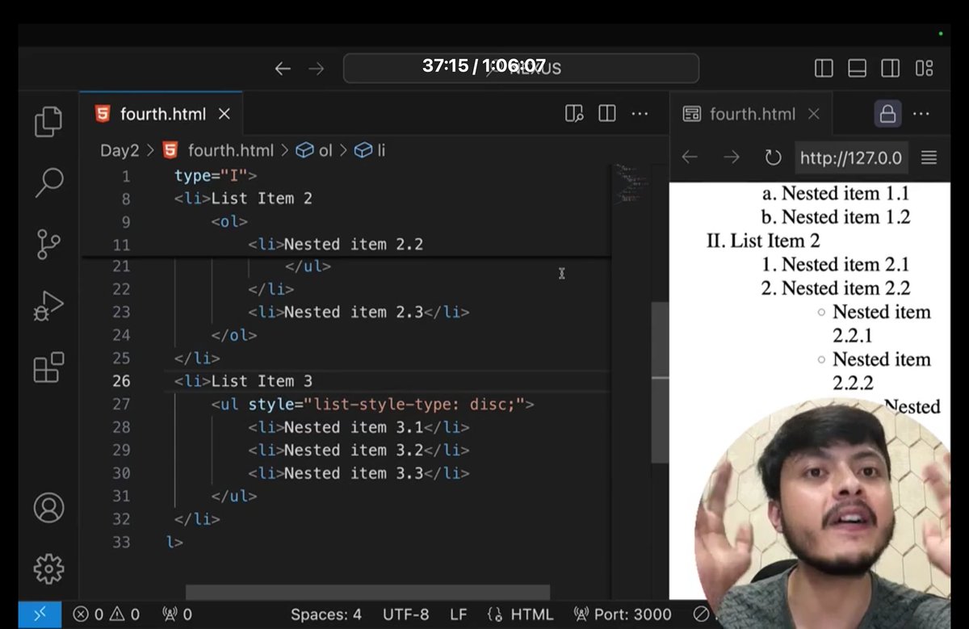Go forward with the navigation arrow in title bar
The height and width of the screenshot is (629, 969).
[x=317, y=69]
